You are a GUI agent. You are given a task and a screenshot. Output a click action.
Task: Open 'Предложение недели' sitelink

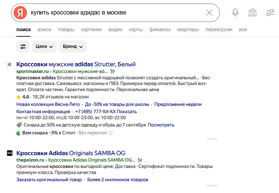click(x=178, y=104)
